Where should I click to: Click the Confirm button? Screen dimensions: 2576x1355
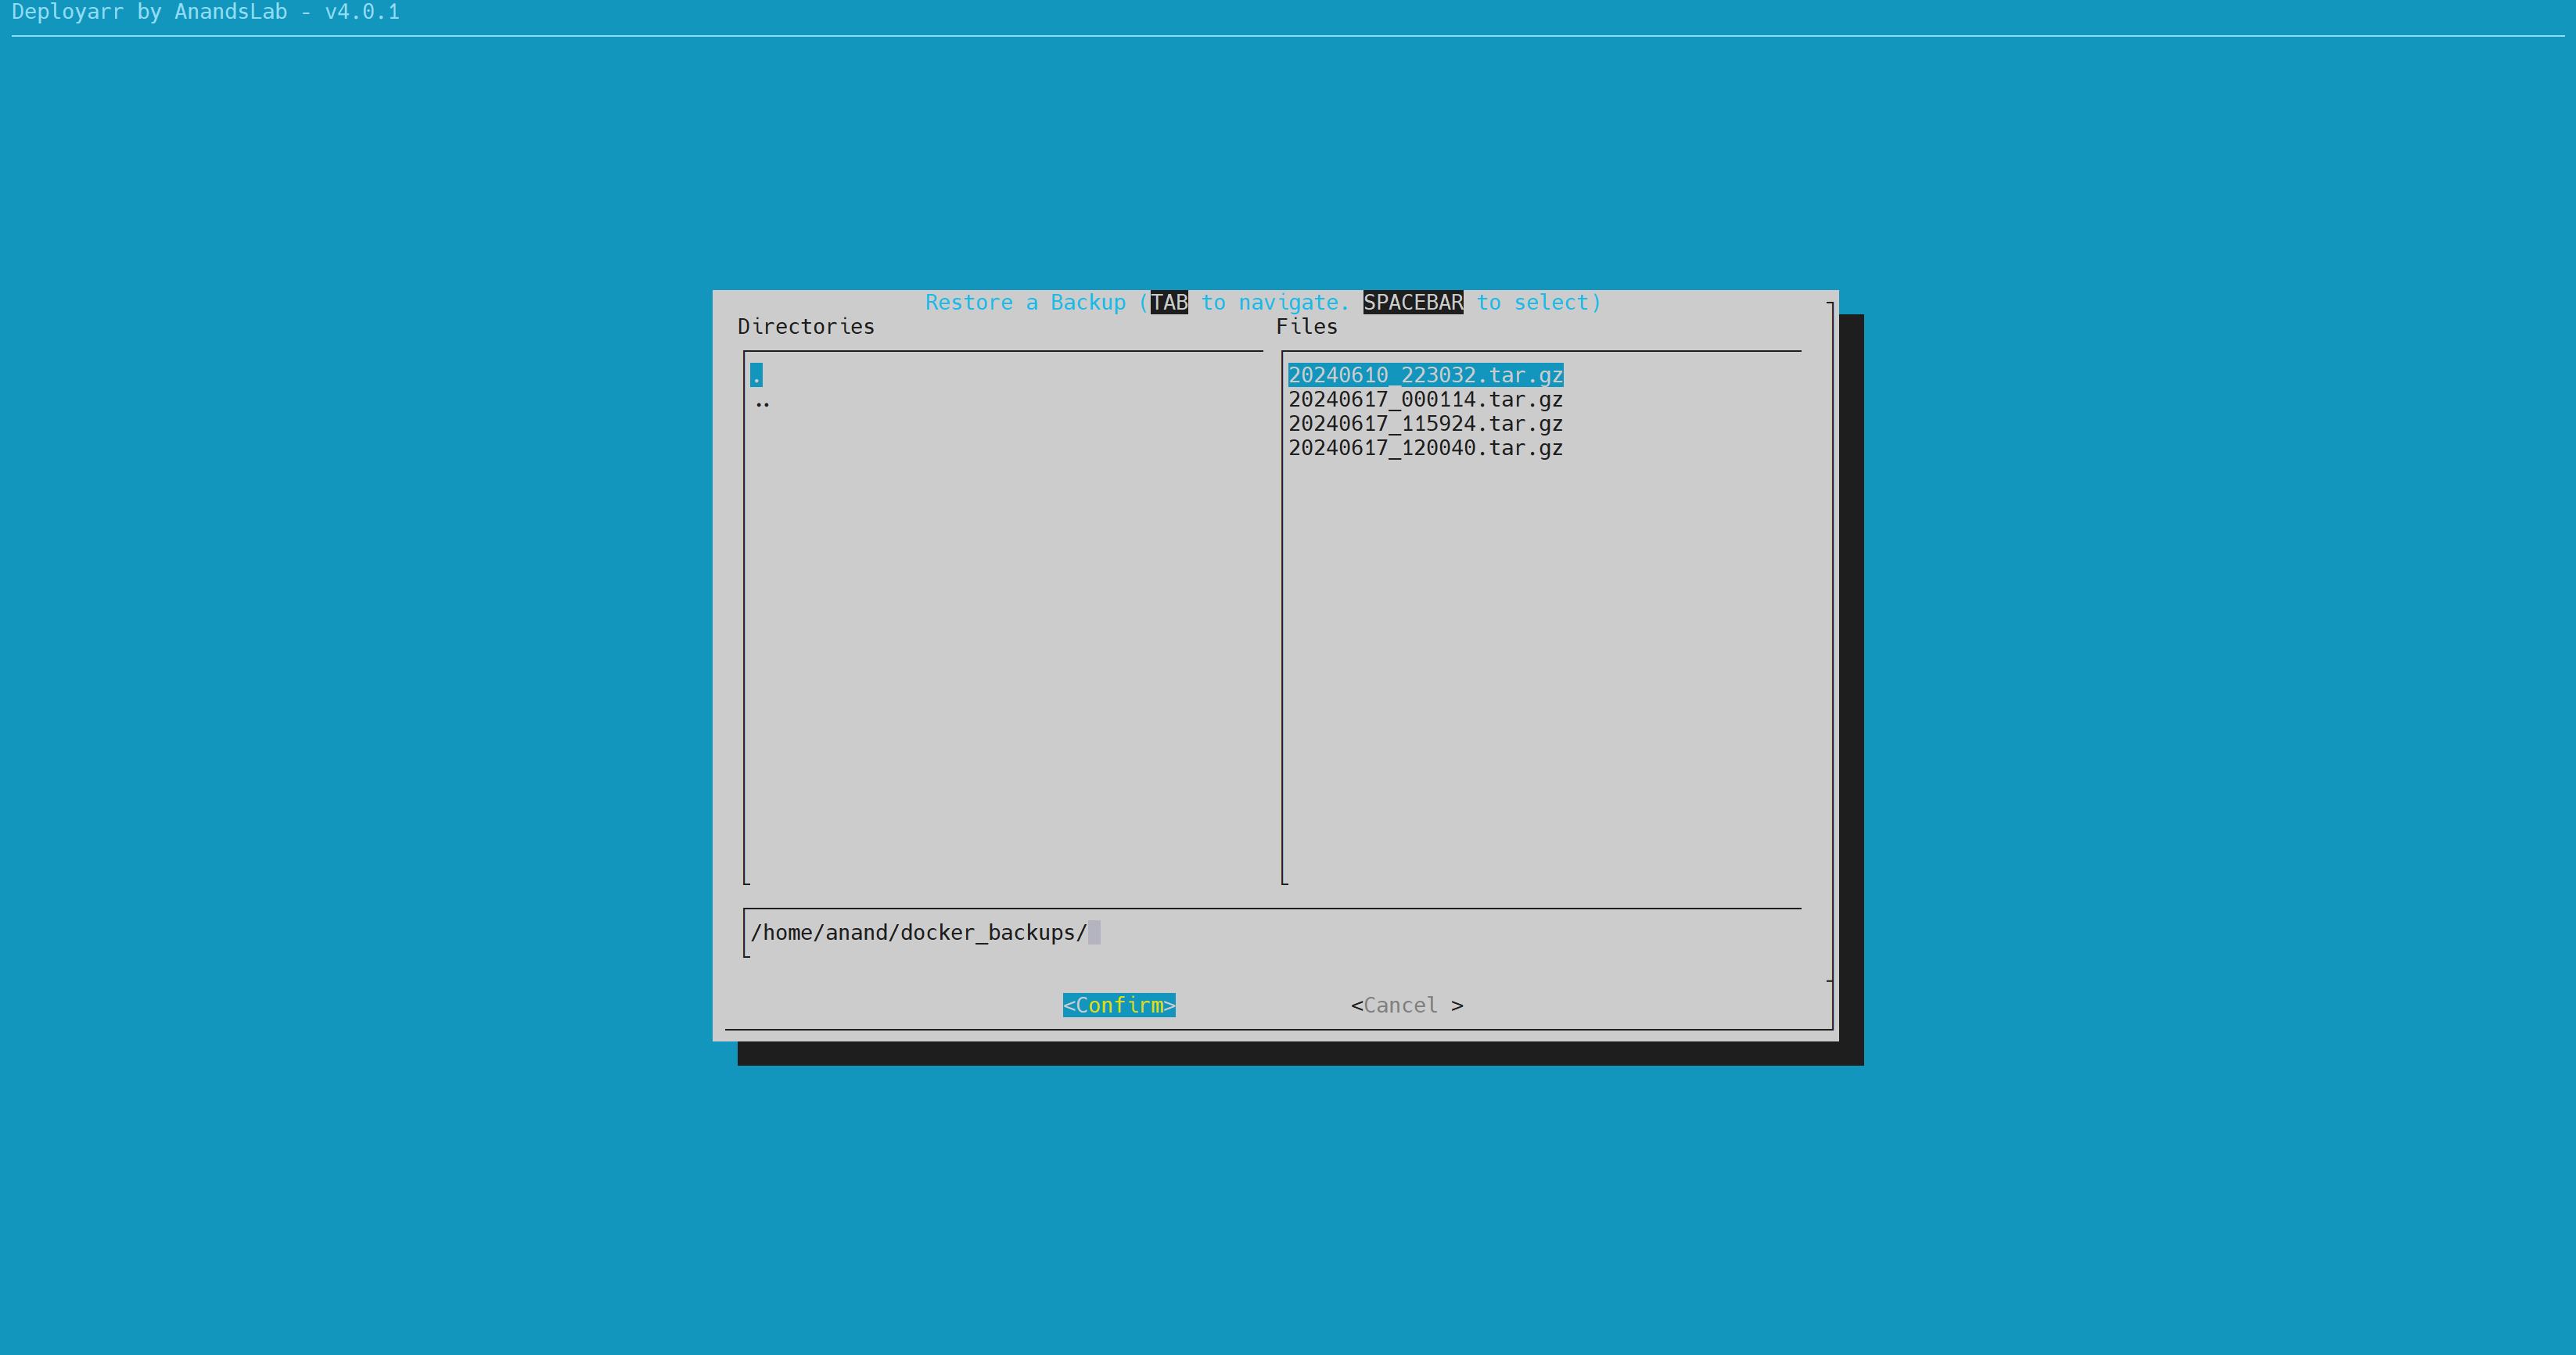(1118, 1005)
